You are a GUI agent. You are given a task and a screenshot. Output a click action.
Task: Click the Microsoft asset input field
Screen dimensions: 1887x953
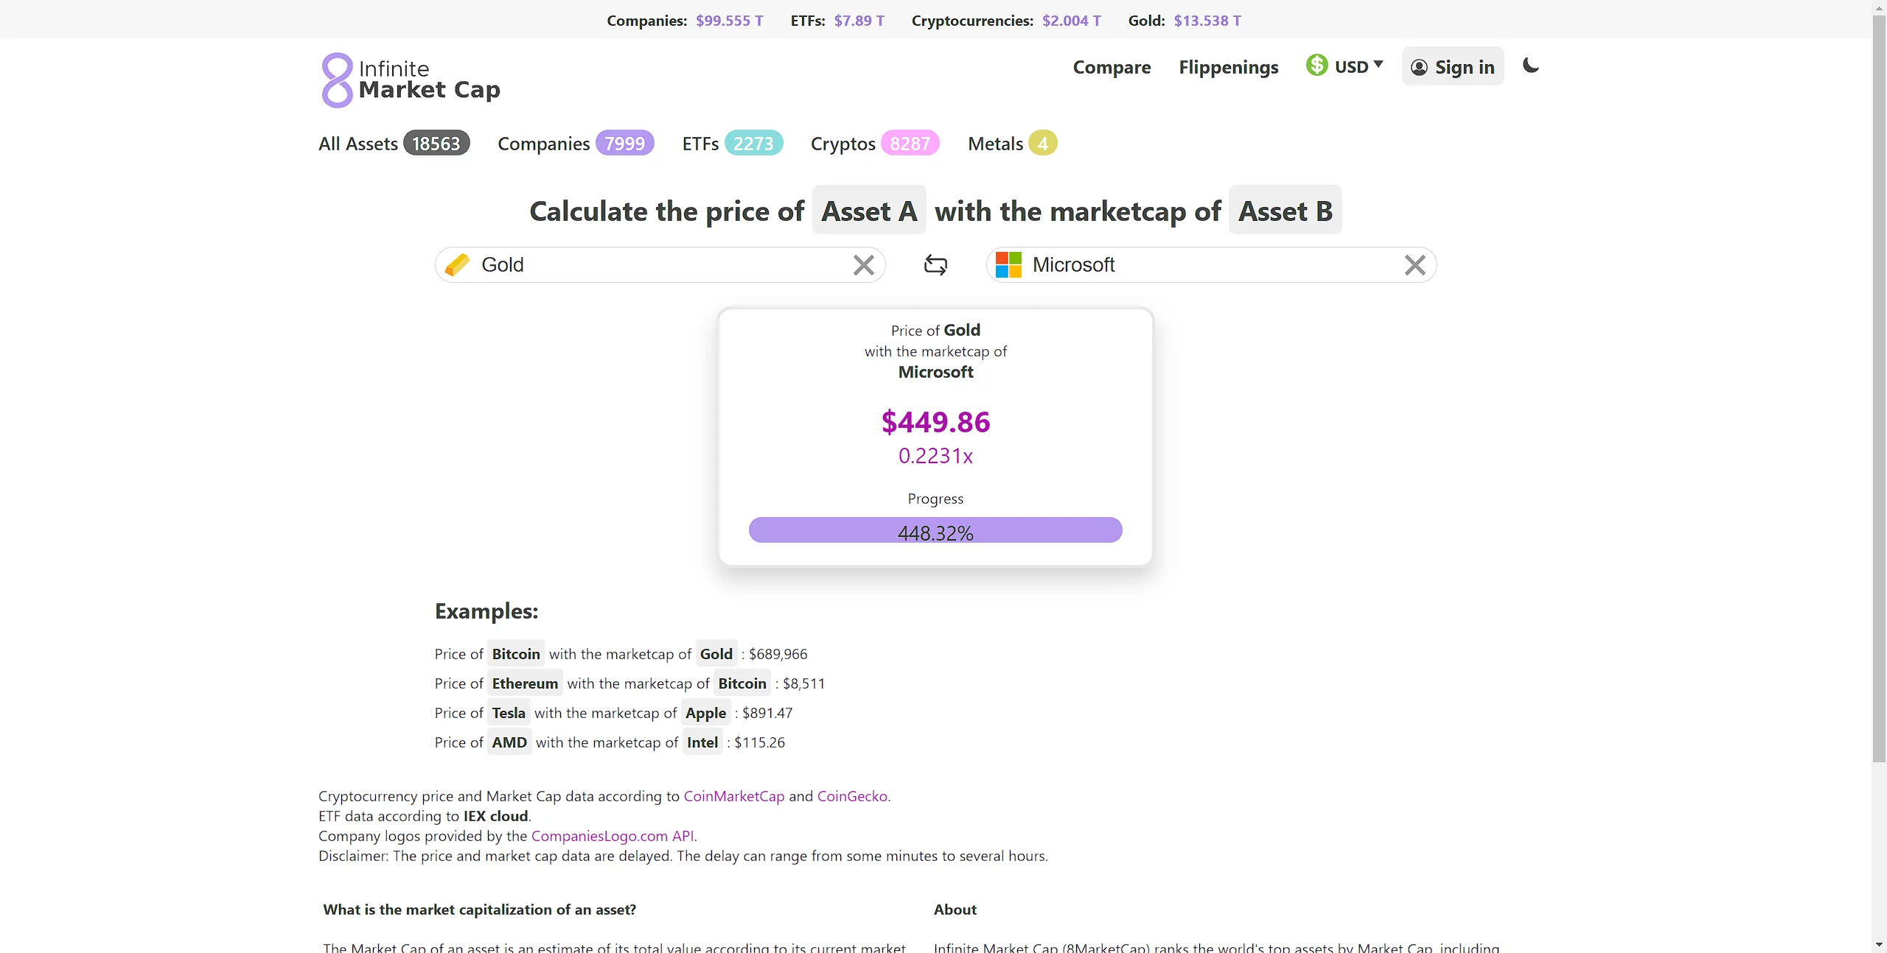[x=1209, y=265]
